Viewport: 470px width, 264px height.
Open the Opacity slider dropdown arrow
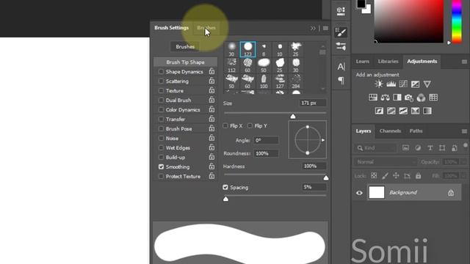tap(464, 162)
